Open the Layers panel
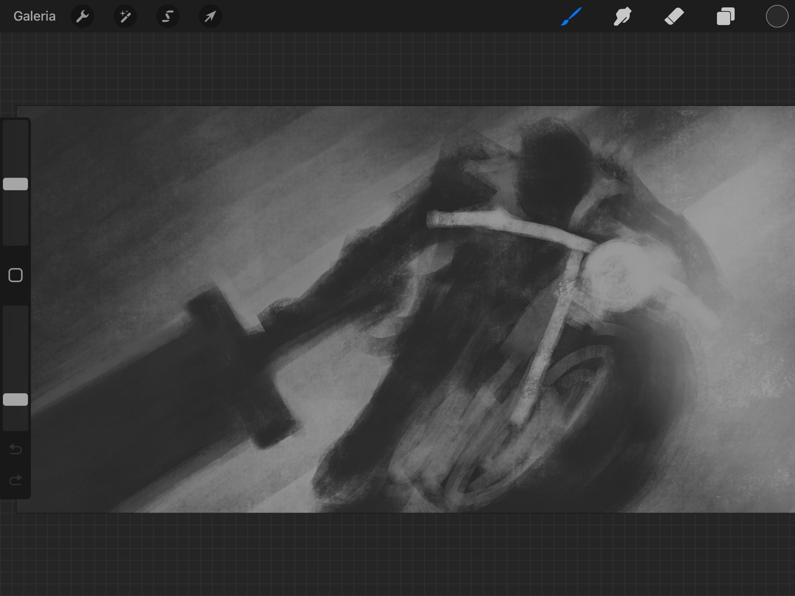The width and height of the screenshot is (795, 596). pos(725,16)
